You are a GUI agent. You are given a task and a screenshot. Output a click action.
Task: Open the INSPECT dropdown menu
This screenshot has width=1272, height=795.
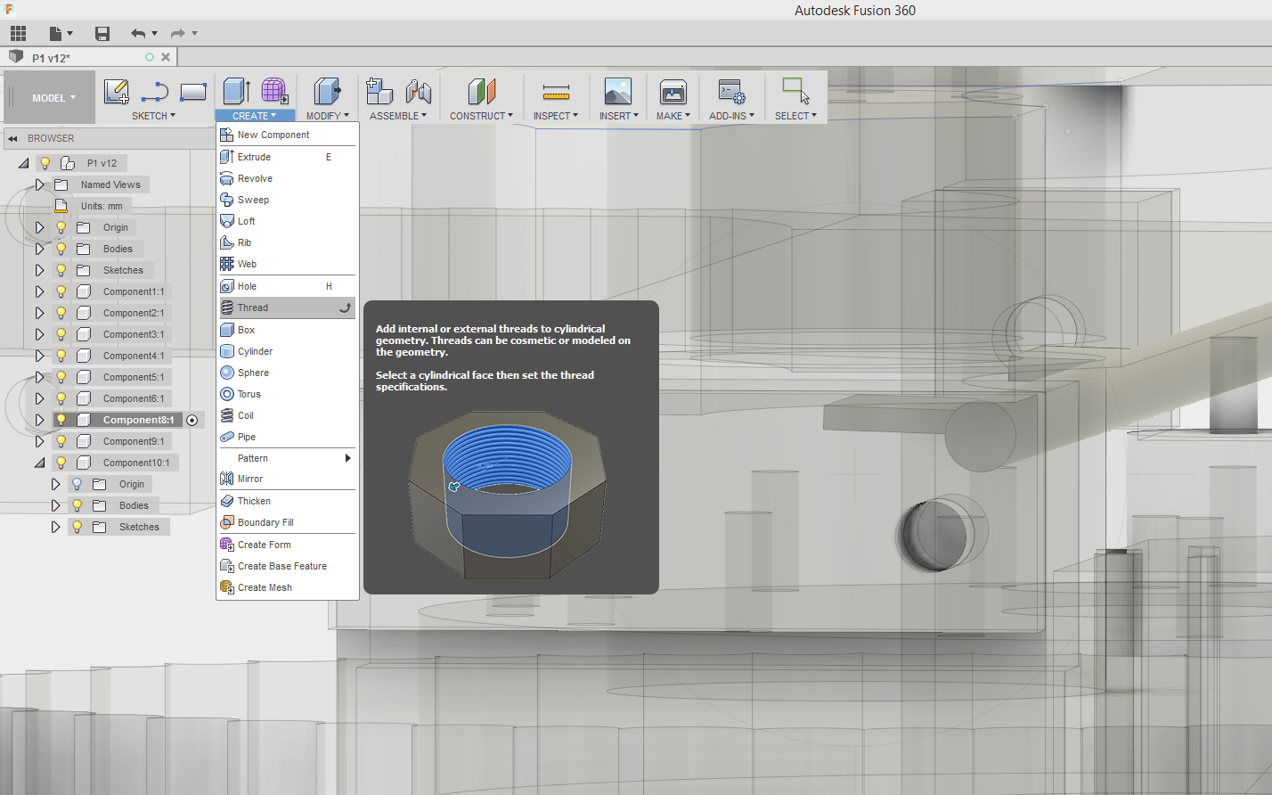pyautogui.click(x=556, y=116)
